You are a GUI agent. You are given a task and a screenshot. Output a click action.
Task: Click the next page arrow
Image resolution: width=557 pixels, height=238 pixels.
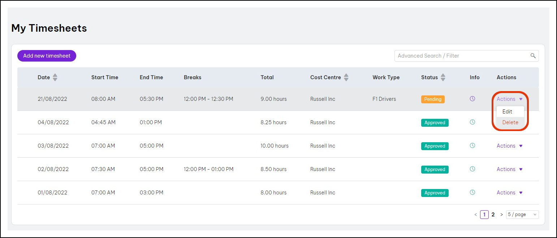coord(501,215)
